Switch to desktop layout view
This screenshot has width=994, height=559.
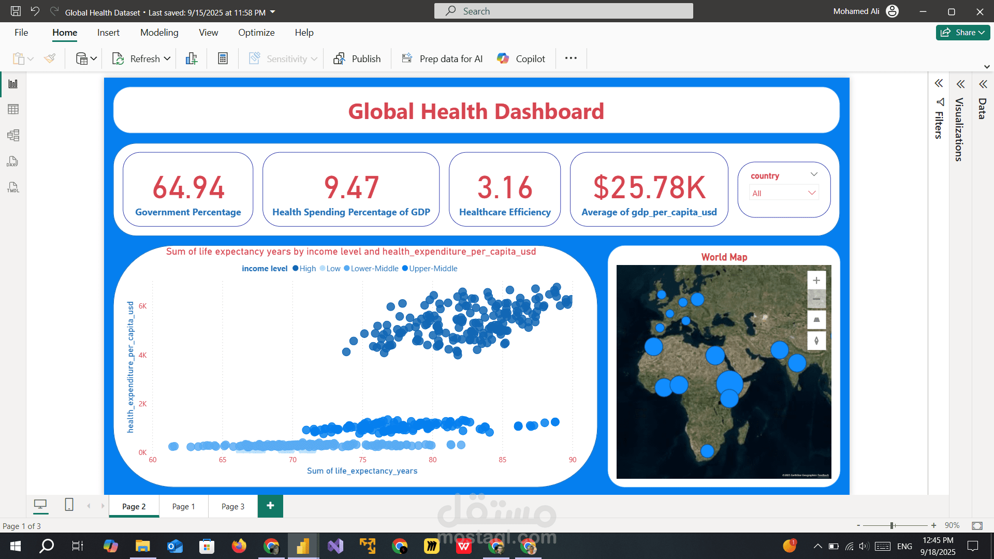click(x=40, y=505)
